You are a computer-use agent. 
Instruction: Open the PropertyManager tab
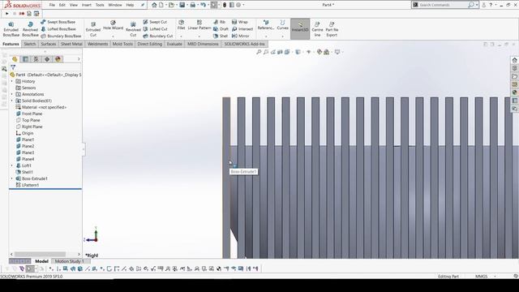pos(25,59)
